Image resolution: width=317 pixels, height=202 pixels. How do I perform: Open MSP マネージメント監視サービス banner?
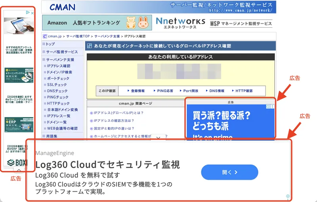point(241,24)
